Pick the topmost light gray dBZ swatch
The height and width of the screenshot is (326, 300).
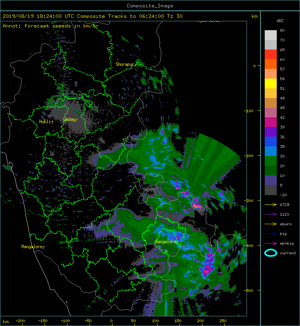pyautogui.click(x=271, y=35)
